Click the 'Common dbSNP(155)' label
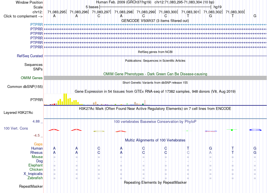The image size is (267, 193). point(25,87)
